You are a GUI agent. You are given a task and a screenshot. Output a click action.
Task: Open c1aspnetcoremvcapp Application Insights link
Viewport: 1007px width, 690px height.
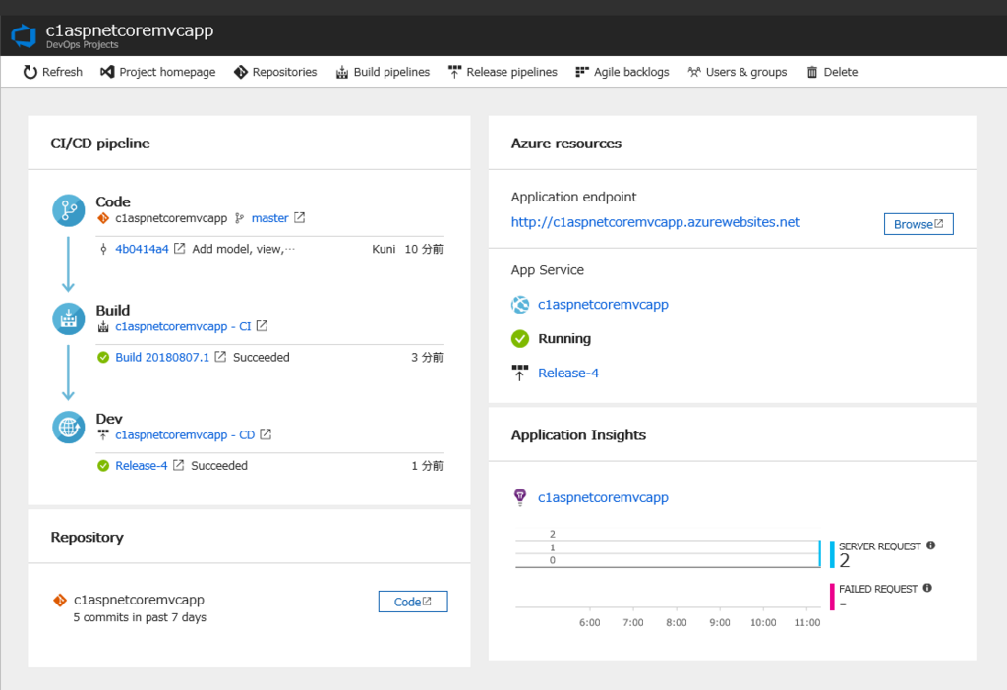pyautogui.click(x=603, y=497)
